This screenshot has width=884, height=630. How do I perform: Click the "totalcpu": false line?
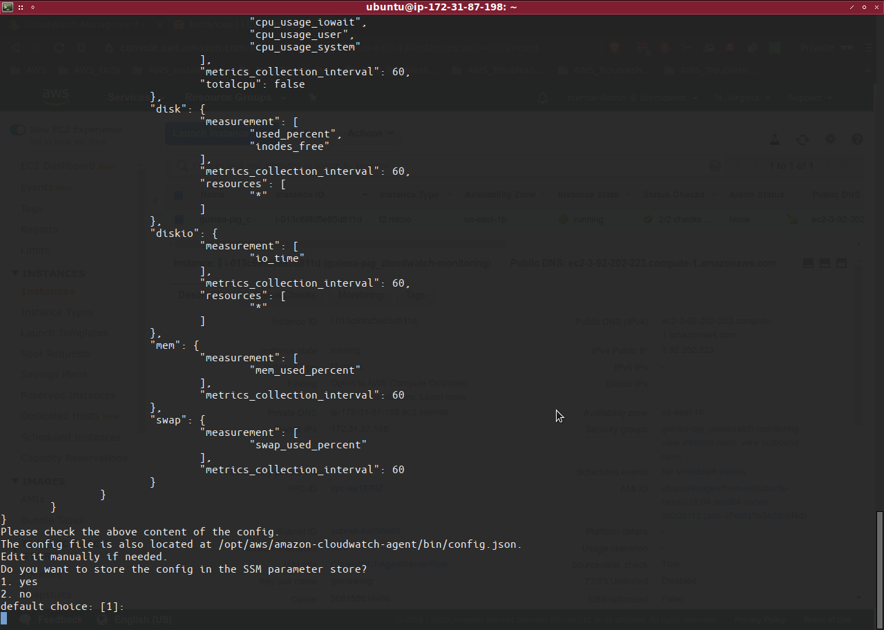(252, 84)
